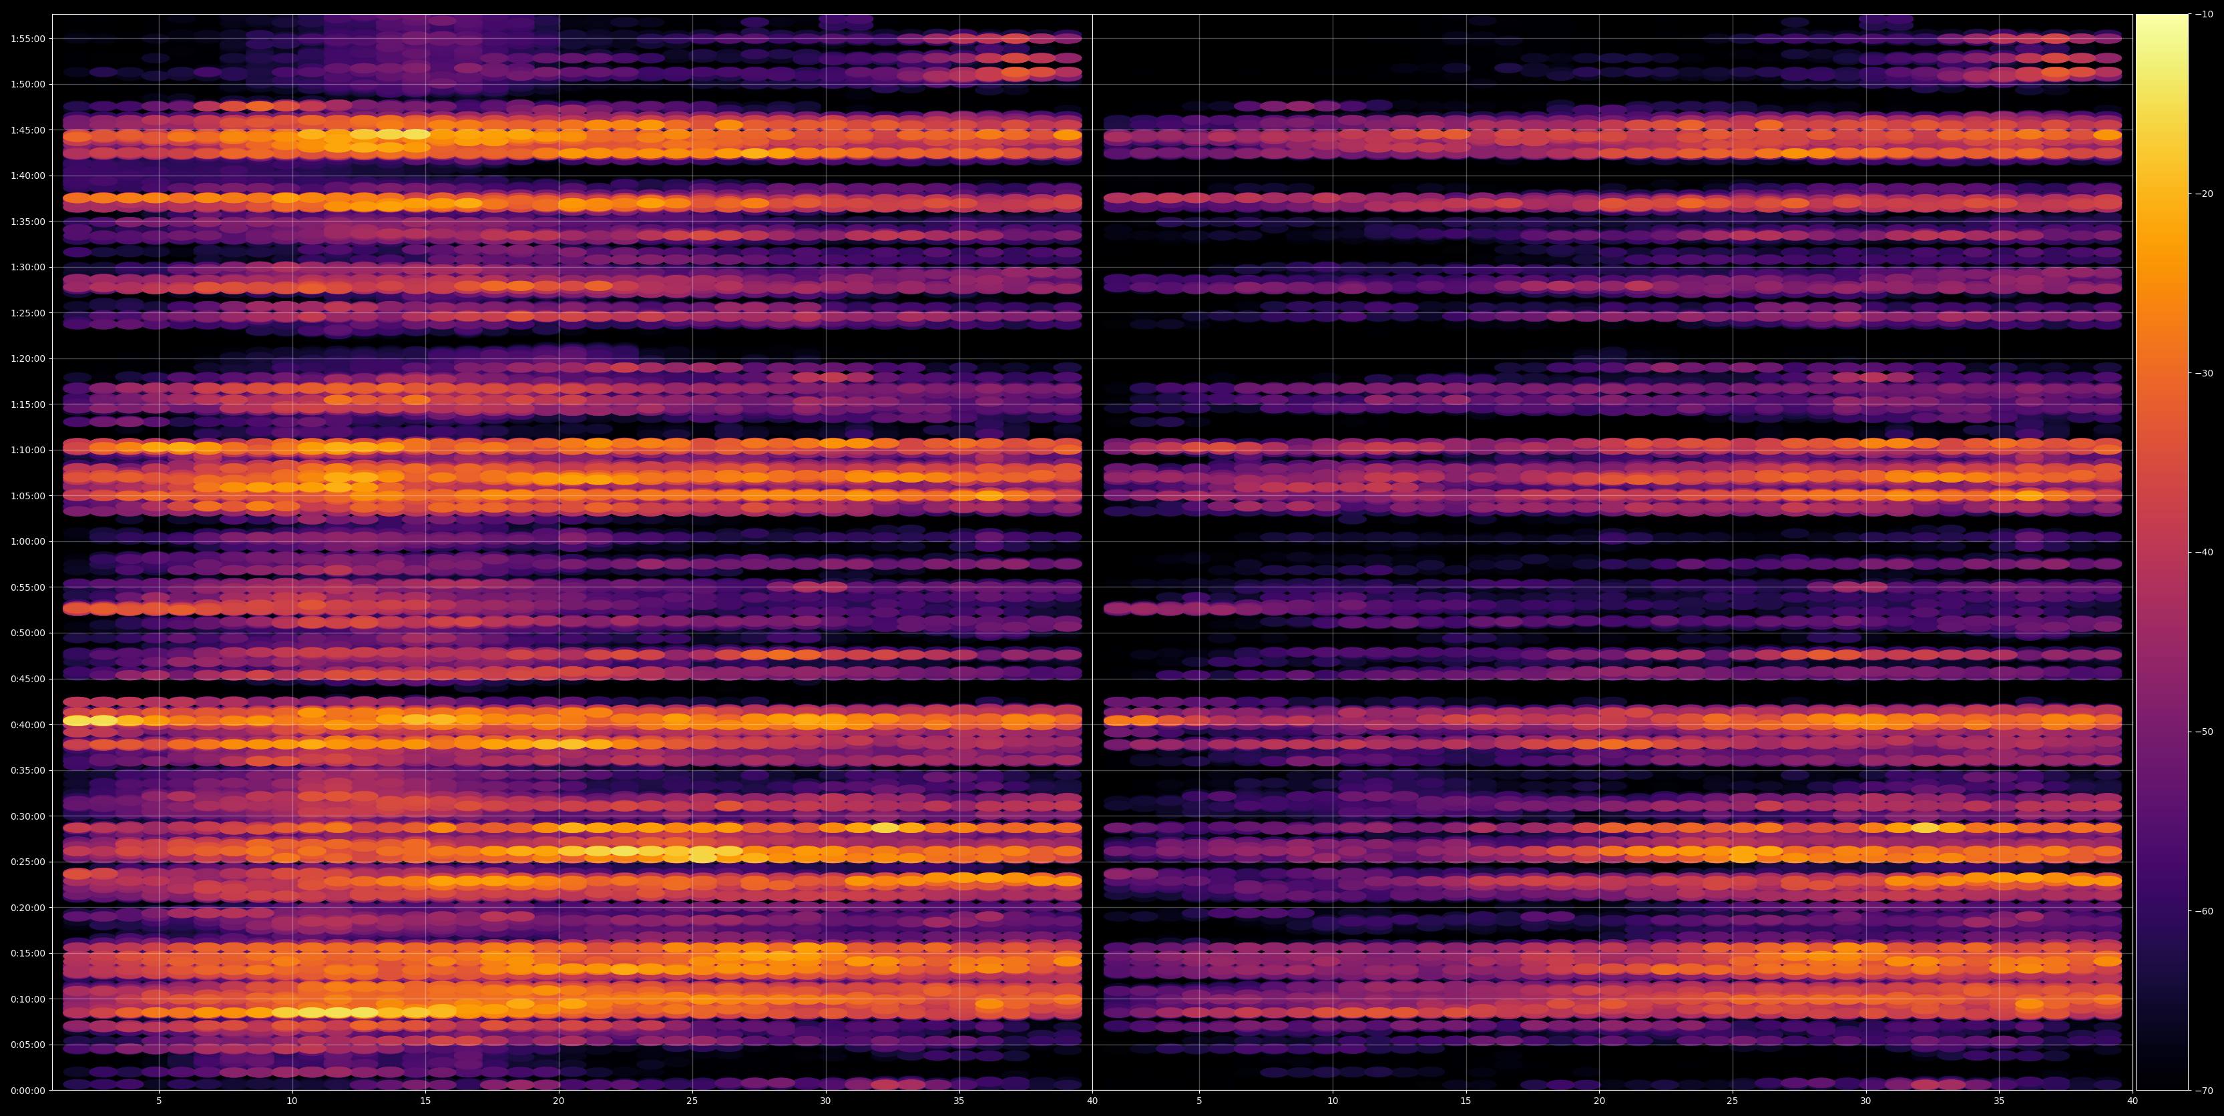Select the 1:15:00 y-axis tick label
This screenshot has height=1116, width=2224.
[x=27, y=404]
